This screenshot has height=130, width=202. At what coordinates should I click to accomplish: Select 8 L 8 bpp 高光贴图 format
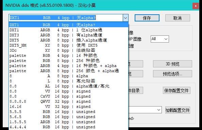coord(69,81)
